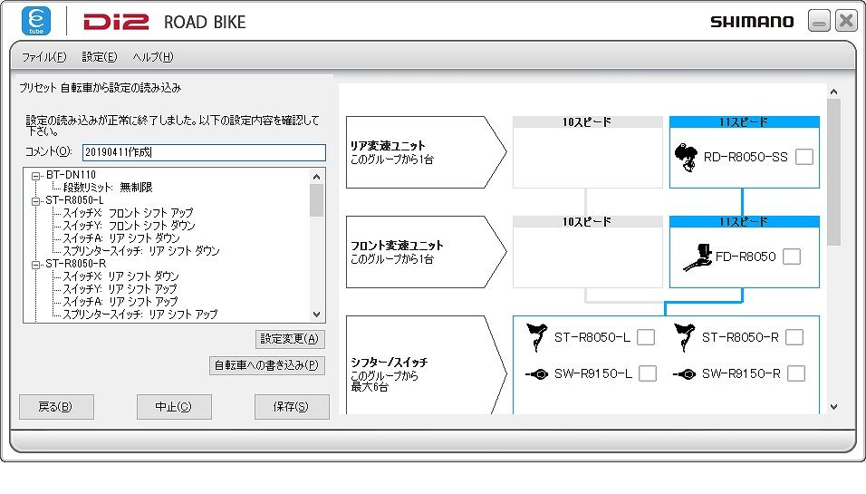Click the shifter lever icon beside ST-R8050-R
The width and height of the screenshot is (866, 494).
pos(684,337)
